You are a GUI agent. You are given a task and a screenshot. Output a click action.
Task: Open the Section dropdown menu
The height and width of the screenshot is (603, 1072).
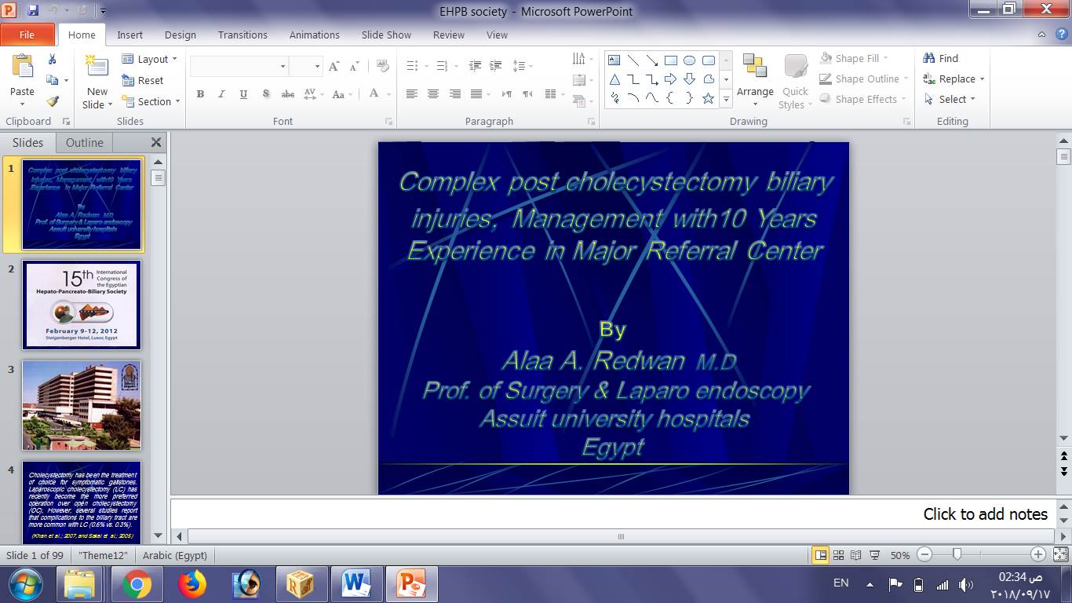point(151,101)
